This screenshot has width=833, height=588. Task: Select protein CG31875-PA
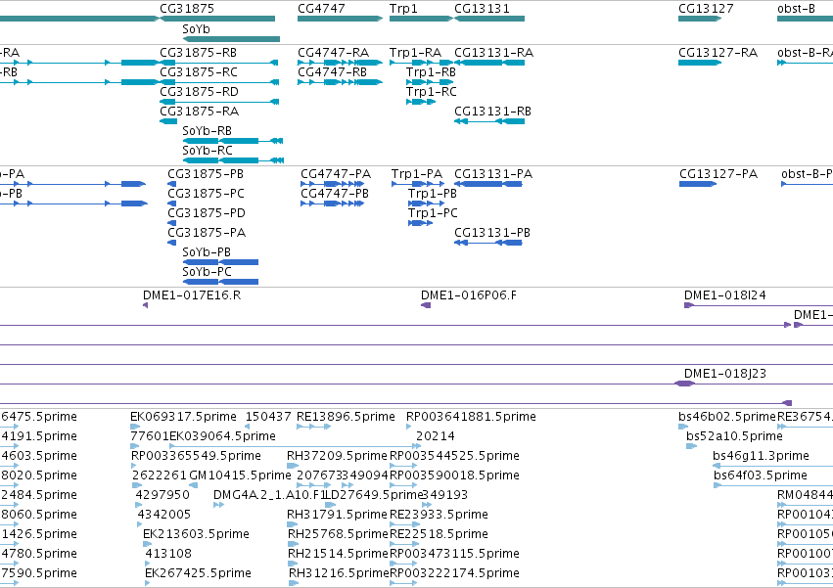coord(171,244)
